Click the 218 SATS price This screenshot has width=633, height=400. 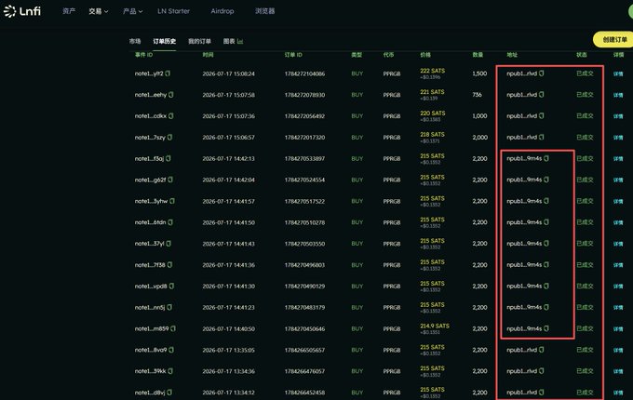point(432,134)
